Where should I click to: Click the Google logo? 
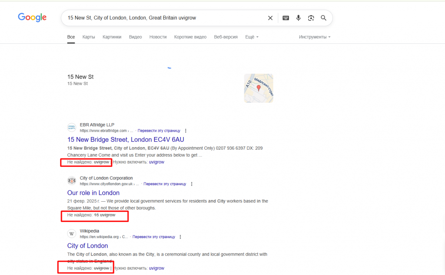(x=32, y=17)
